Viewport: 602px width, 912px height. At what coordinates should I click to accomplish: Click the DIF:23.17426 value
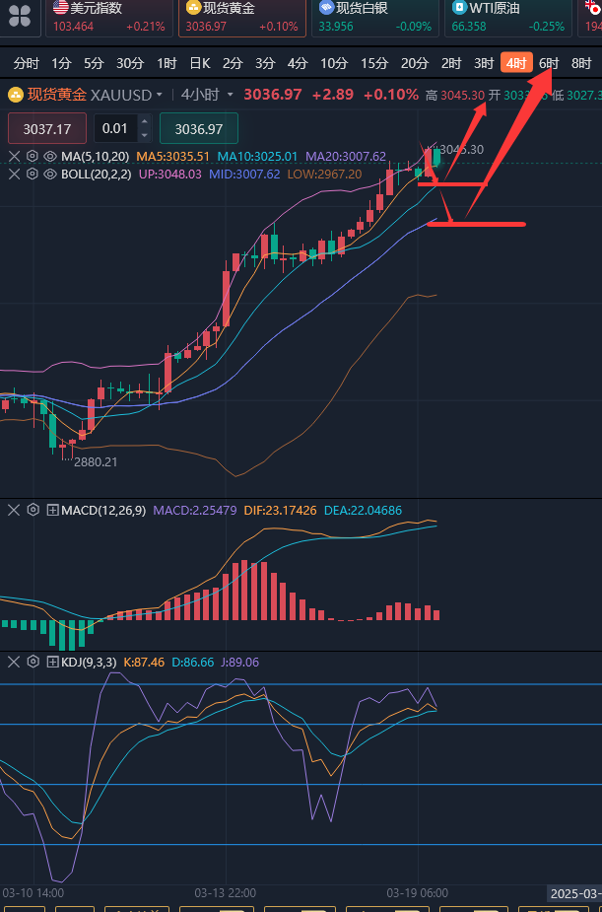click(x=280, y=511)
